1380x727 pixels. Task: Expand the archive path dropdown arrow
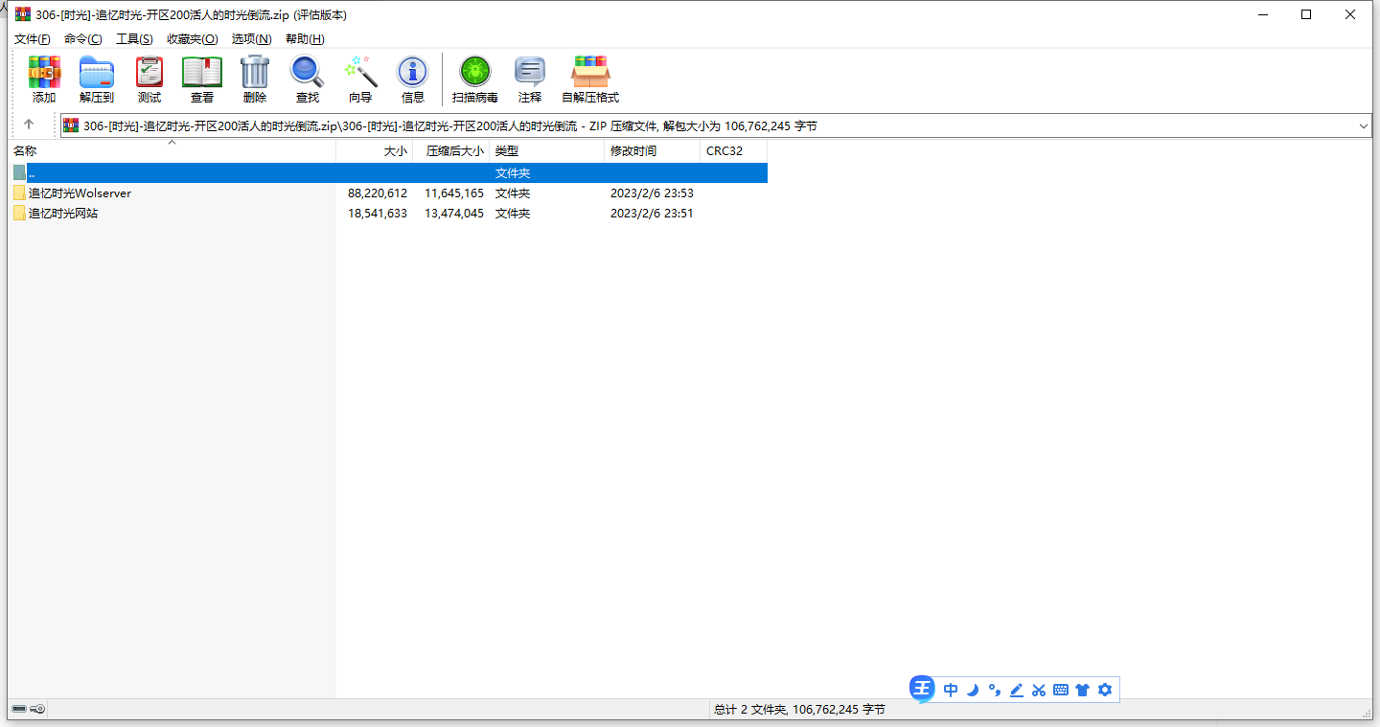click(1364, 126)
